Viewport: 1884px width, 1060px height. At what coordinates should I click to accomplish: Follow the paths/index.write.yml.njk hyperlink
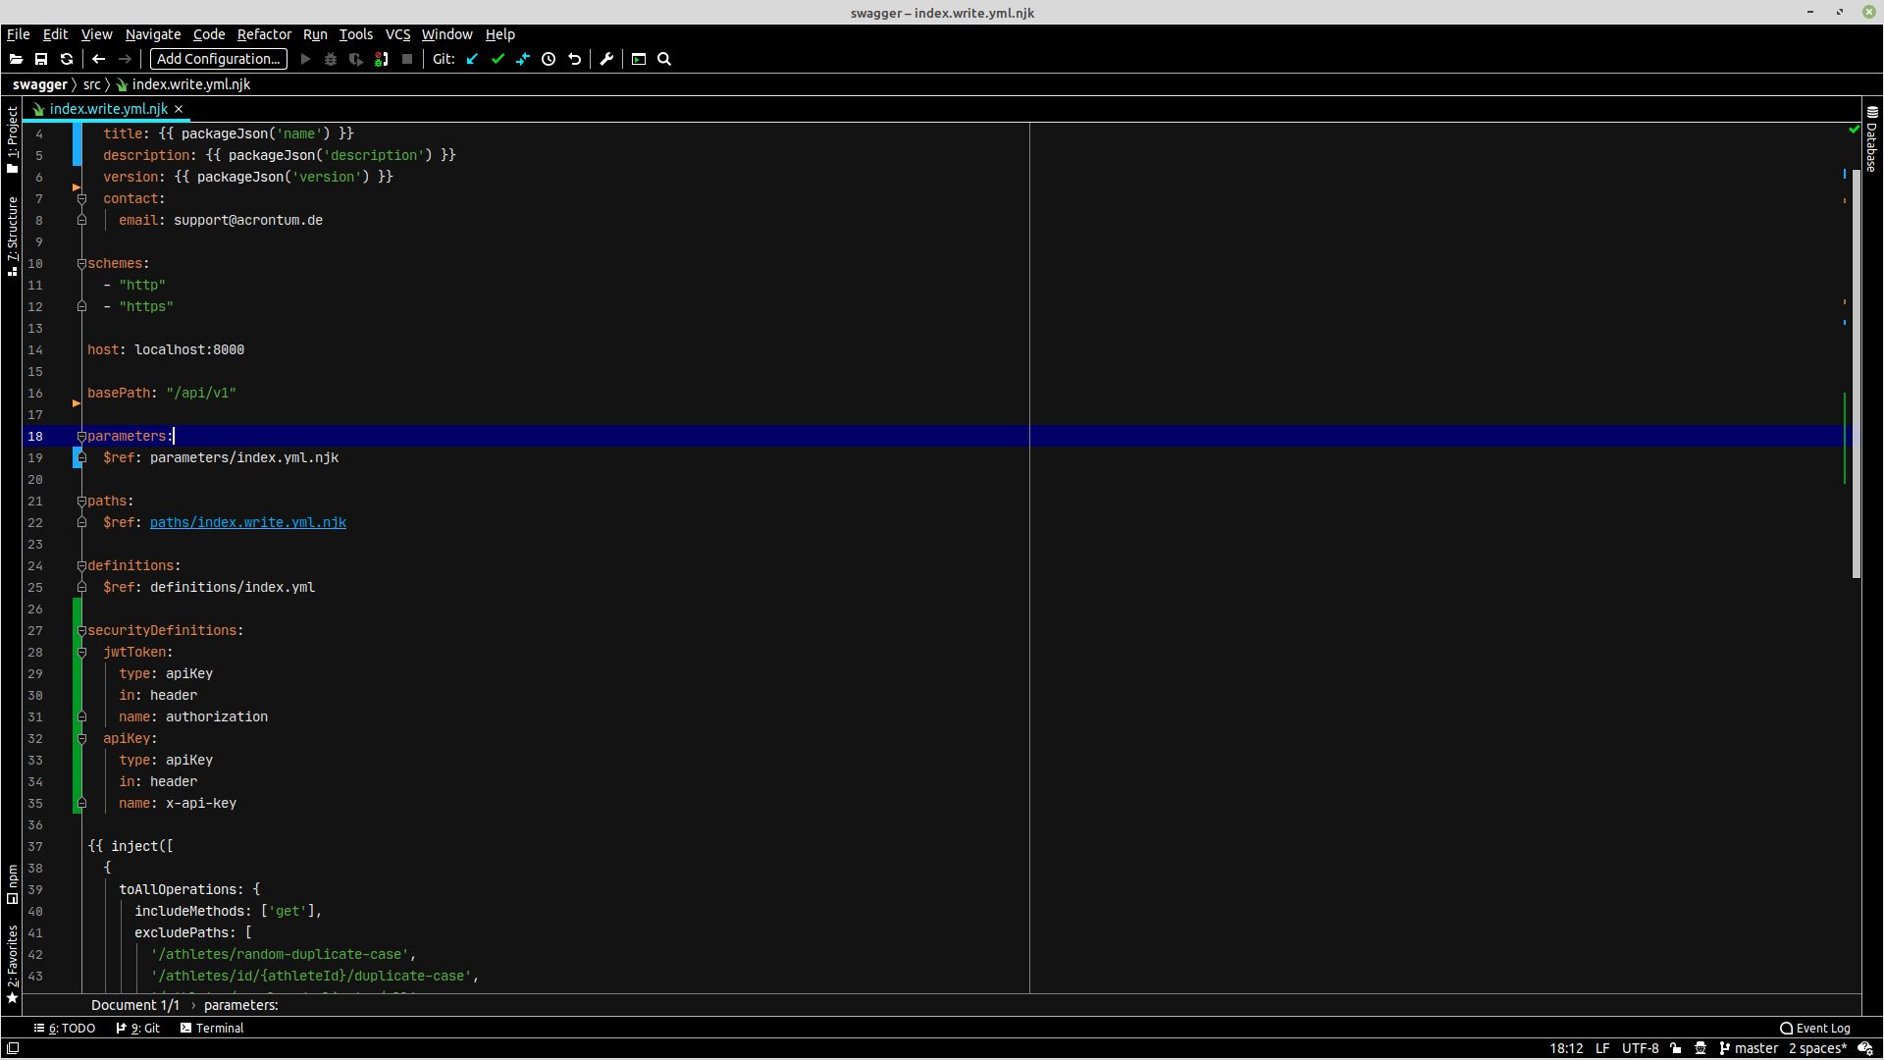click(x=247, y=522)
